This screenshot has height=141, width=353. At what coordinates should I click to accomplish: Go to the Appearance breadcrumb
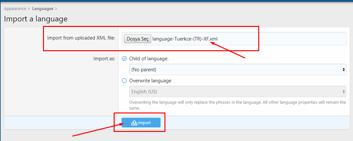point(15,9)
